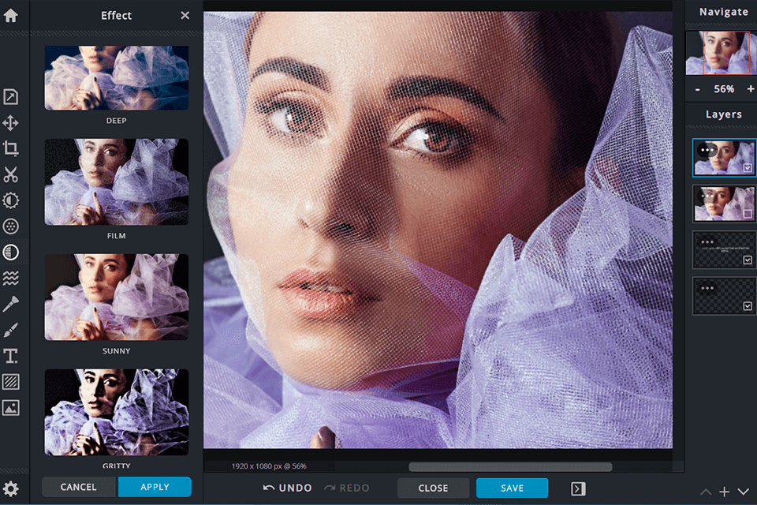Image resolution: width=757 pixels, height=505 pixels.
Task: Select the GRITTY effect thumbnail
Action: point(117,412)
